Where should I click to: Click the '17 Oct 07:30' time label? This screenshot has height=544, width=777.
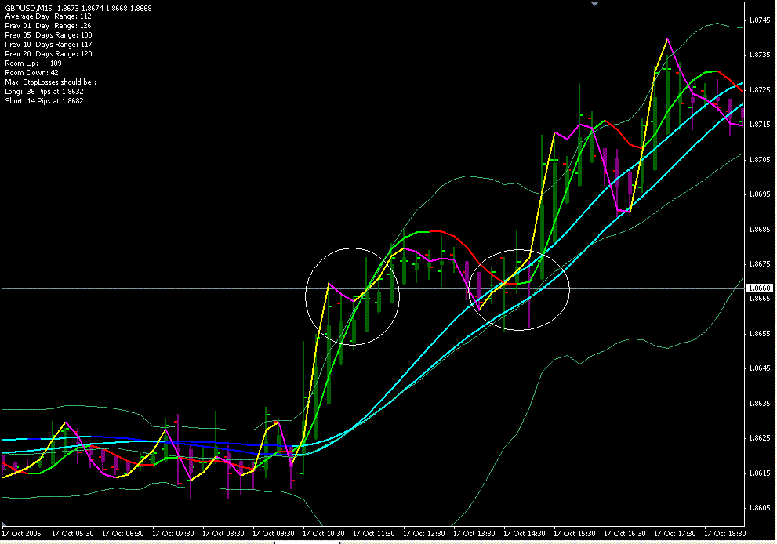[173, 534]
